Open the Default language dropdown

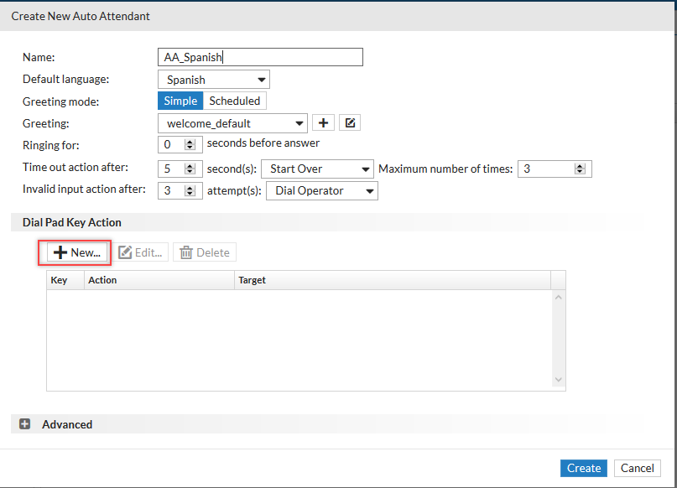pos(214,80)
